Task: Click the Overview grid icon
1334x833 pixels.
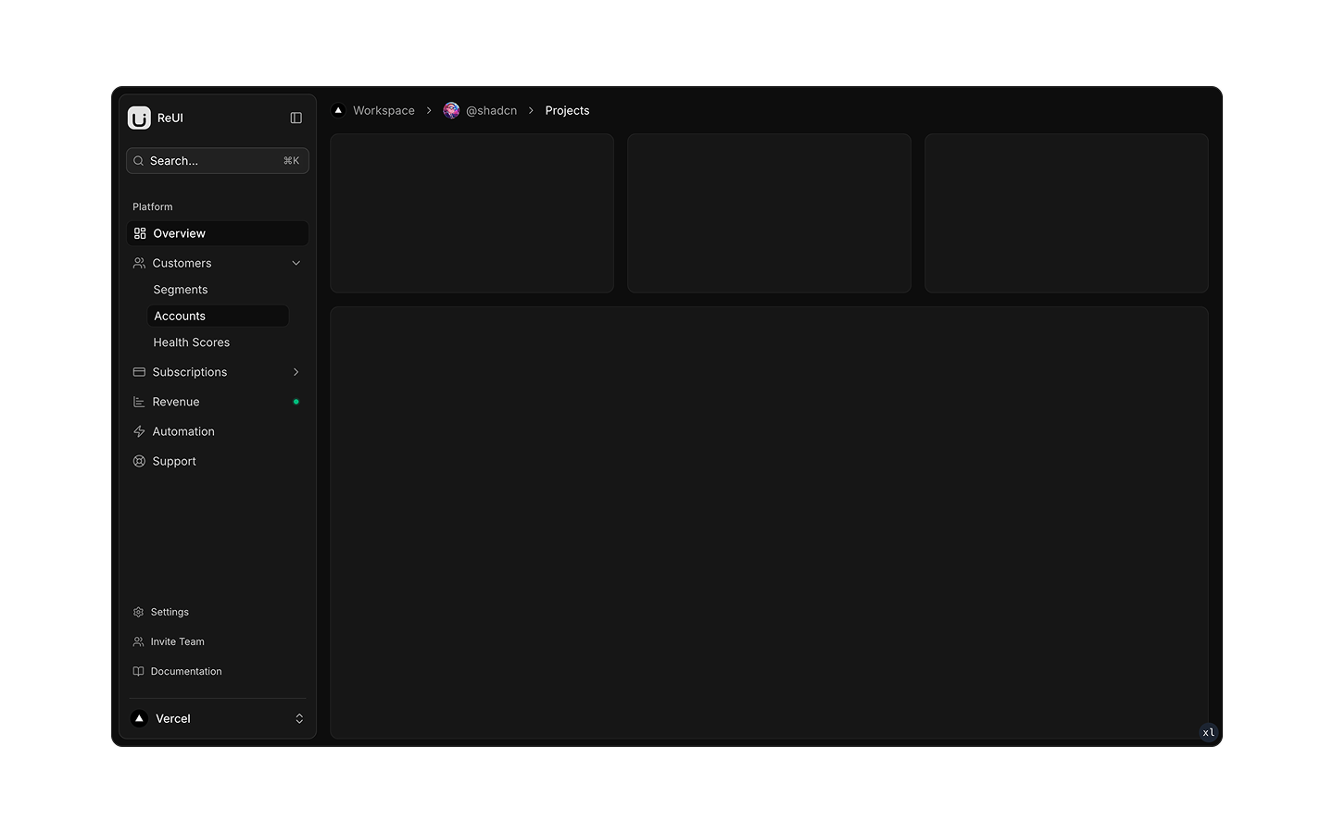Action: (140, 233)
